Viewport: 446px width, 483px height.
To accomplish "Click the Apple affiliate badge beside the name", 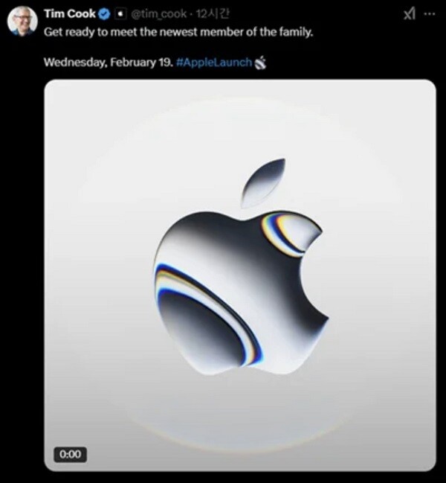I will point(121,14).
